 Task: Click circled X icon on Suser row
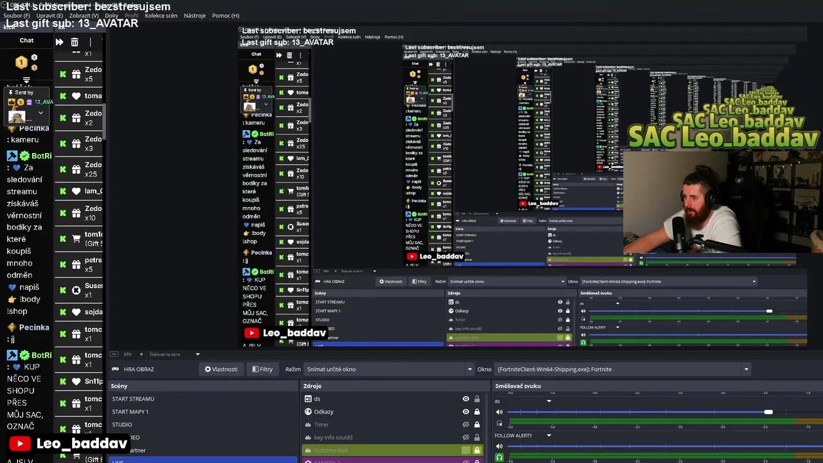[x=76, y=290]
